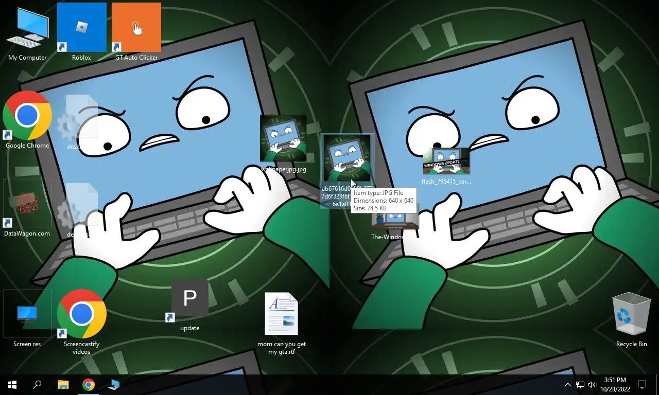Open Chrome from the taskbar
Screen dimensions: 659x395
[89, 385]
